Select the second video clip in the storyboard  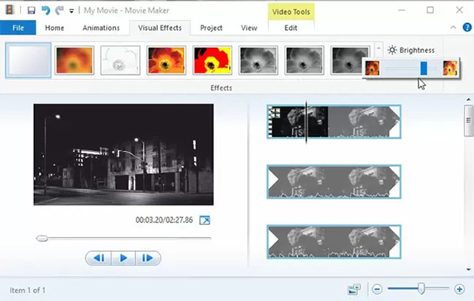coord(333,182)
